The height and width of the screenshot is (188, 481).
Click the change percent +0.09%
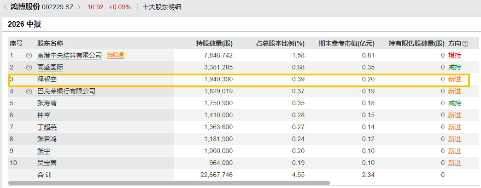tap(120, 7)
